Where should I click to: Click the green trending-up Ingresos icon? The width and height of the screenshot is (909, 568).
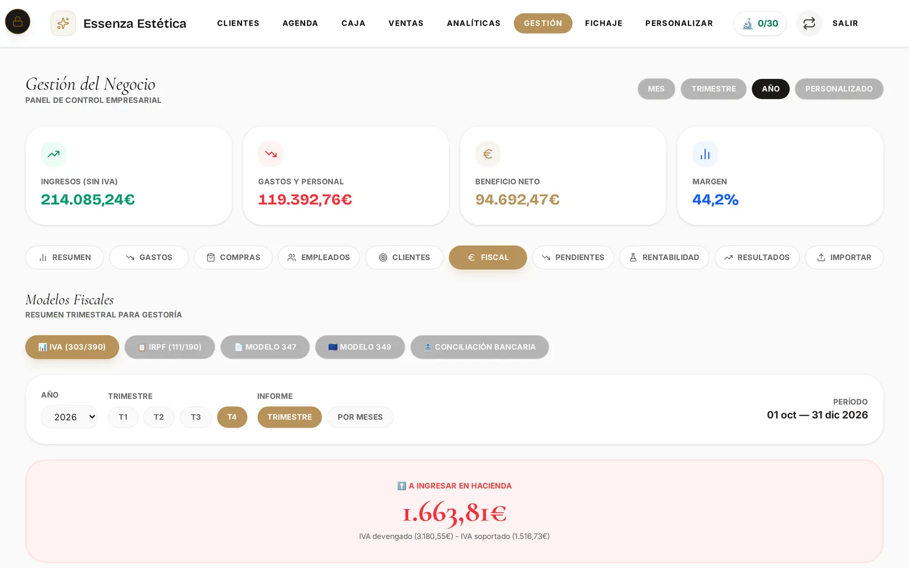pos(53,154)
